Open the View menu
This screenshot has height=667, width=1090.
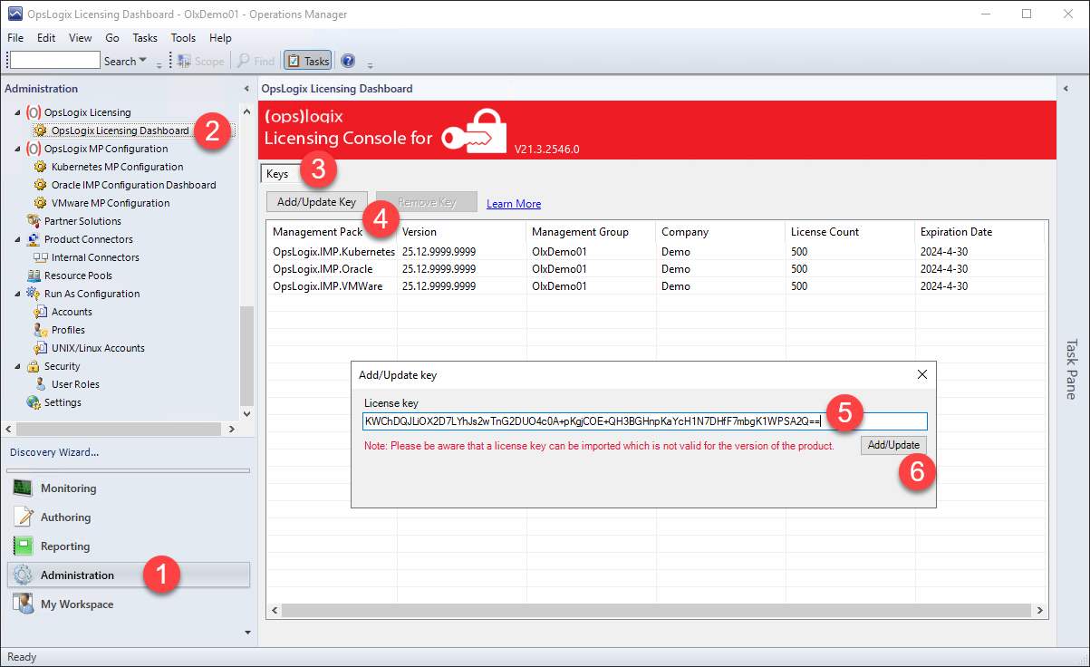tap(80, 38)
